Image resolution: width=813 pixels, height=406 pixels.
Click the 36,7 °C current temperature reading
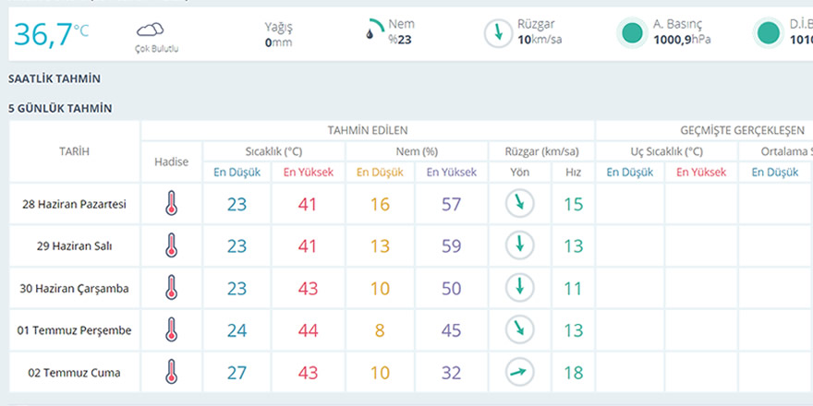pyautogui.click(x=52, y=33)
